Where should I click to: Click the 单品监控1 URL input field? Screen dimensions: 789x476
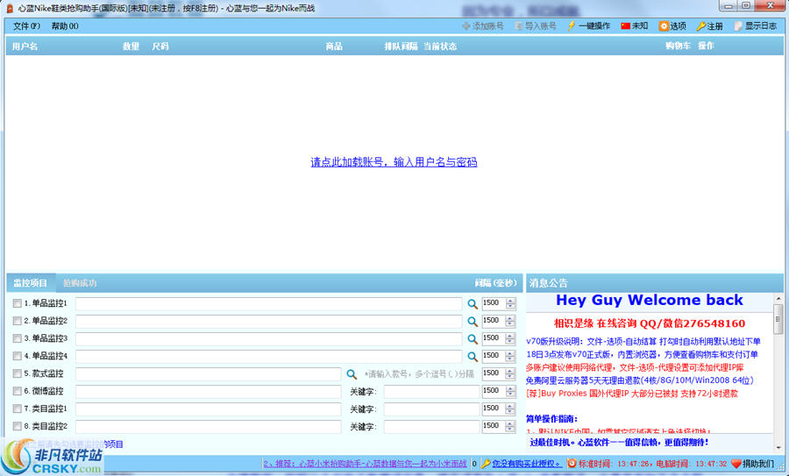click(x=269, y=304)
